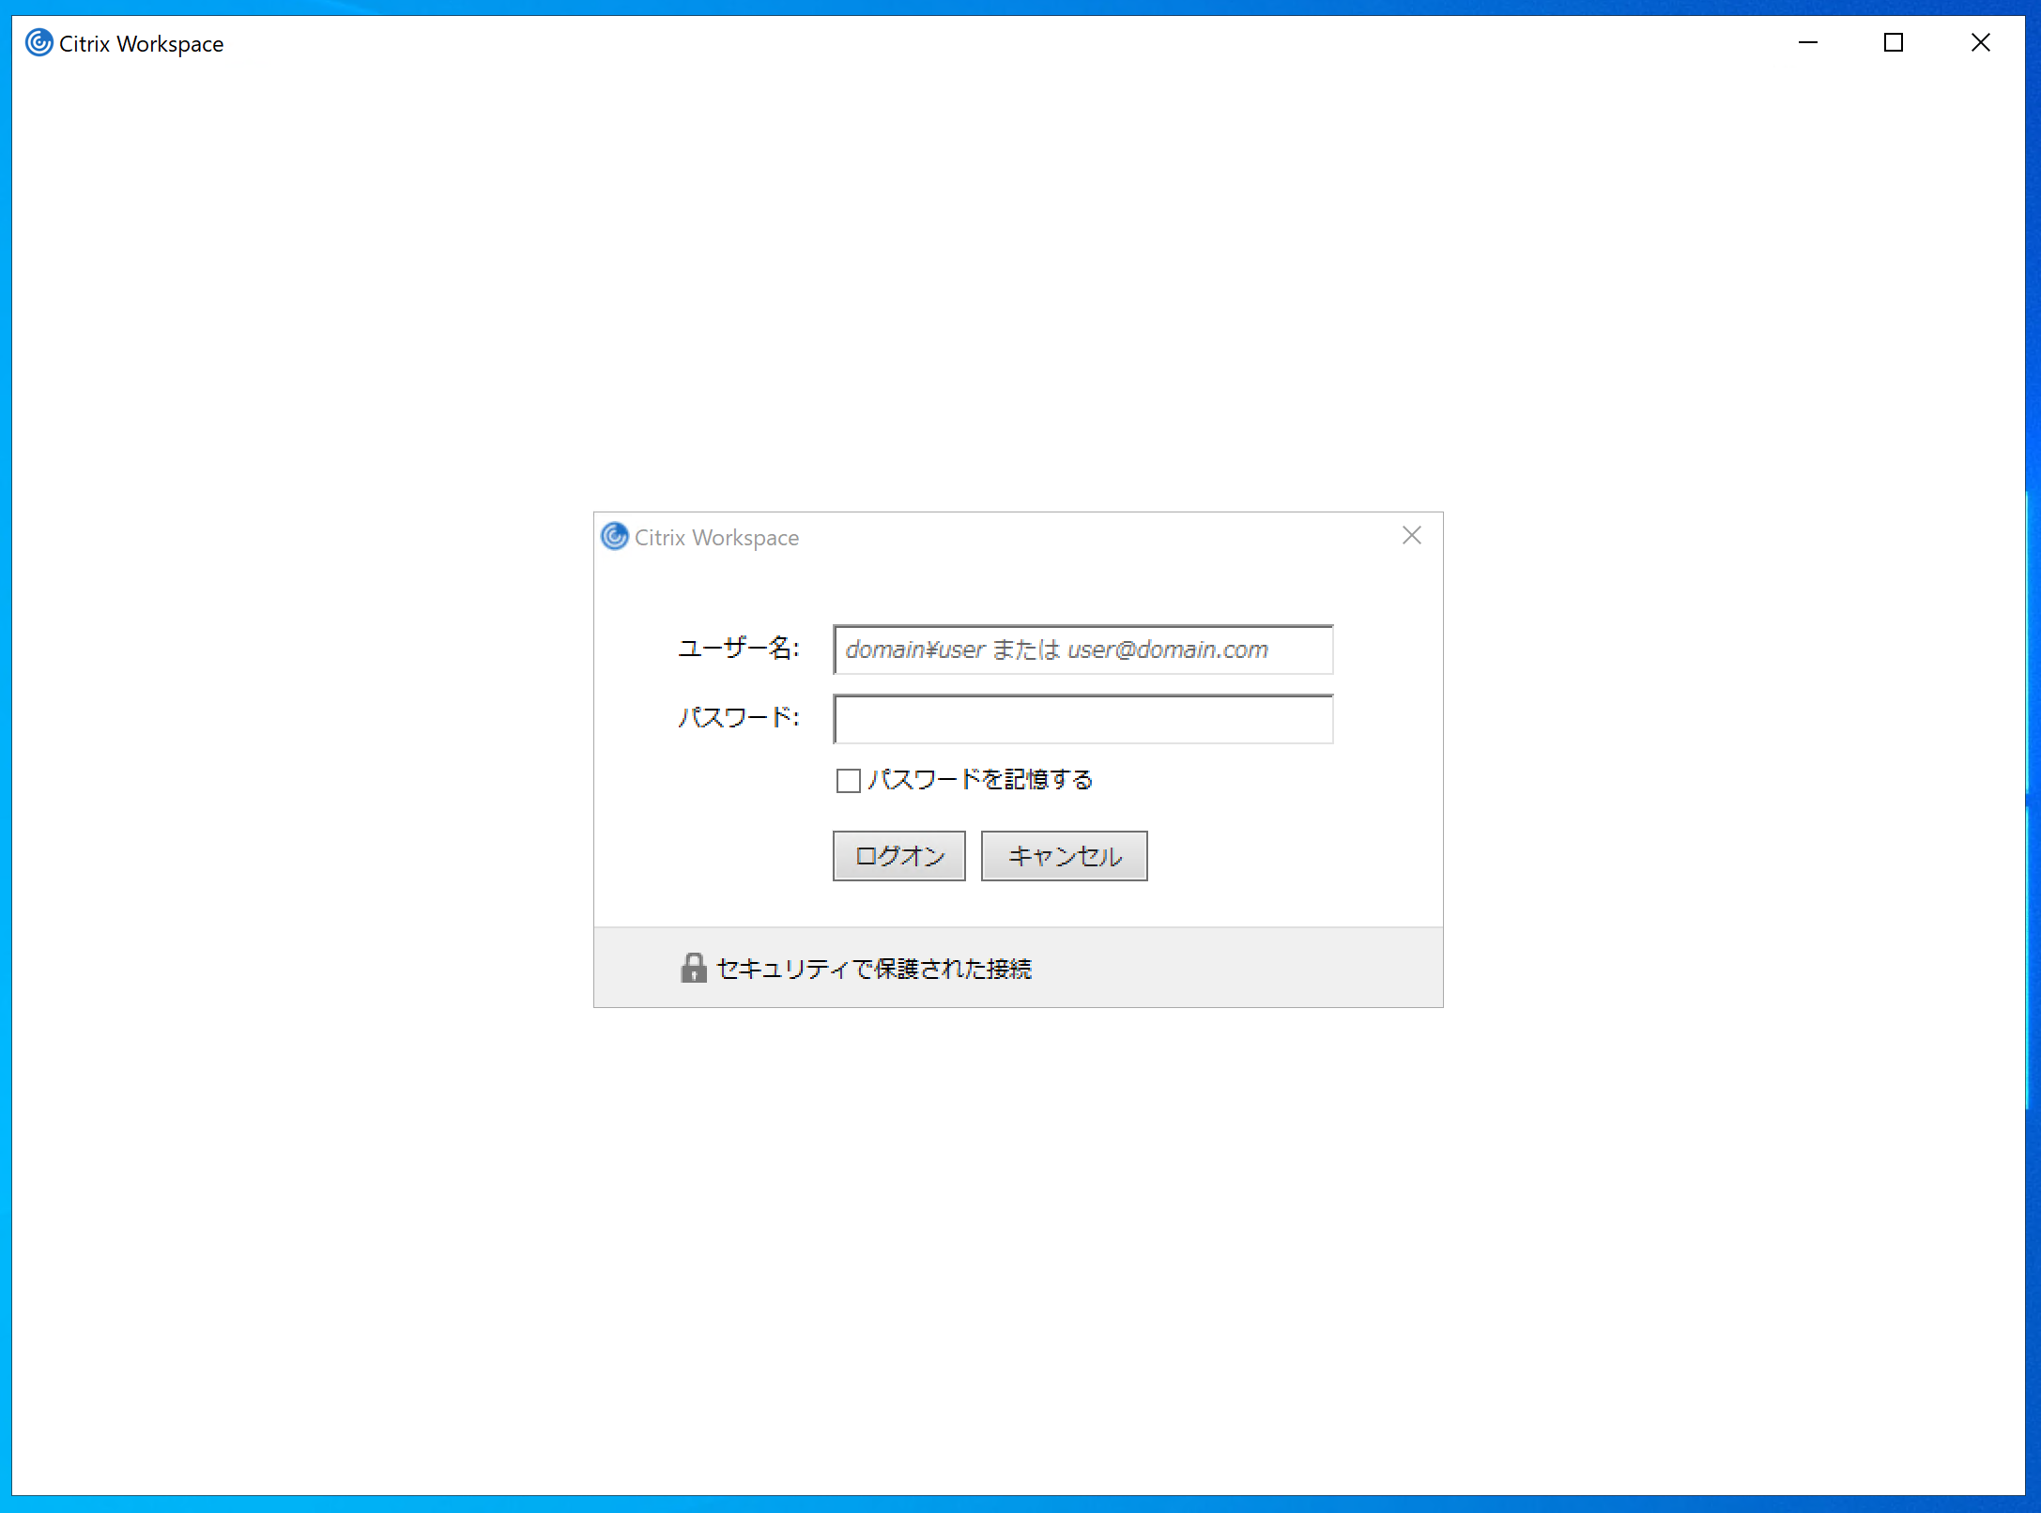Click the lock icon for secure connection
This screenshot has width=2041, height=1513.
tap(693, 968)
